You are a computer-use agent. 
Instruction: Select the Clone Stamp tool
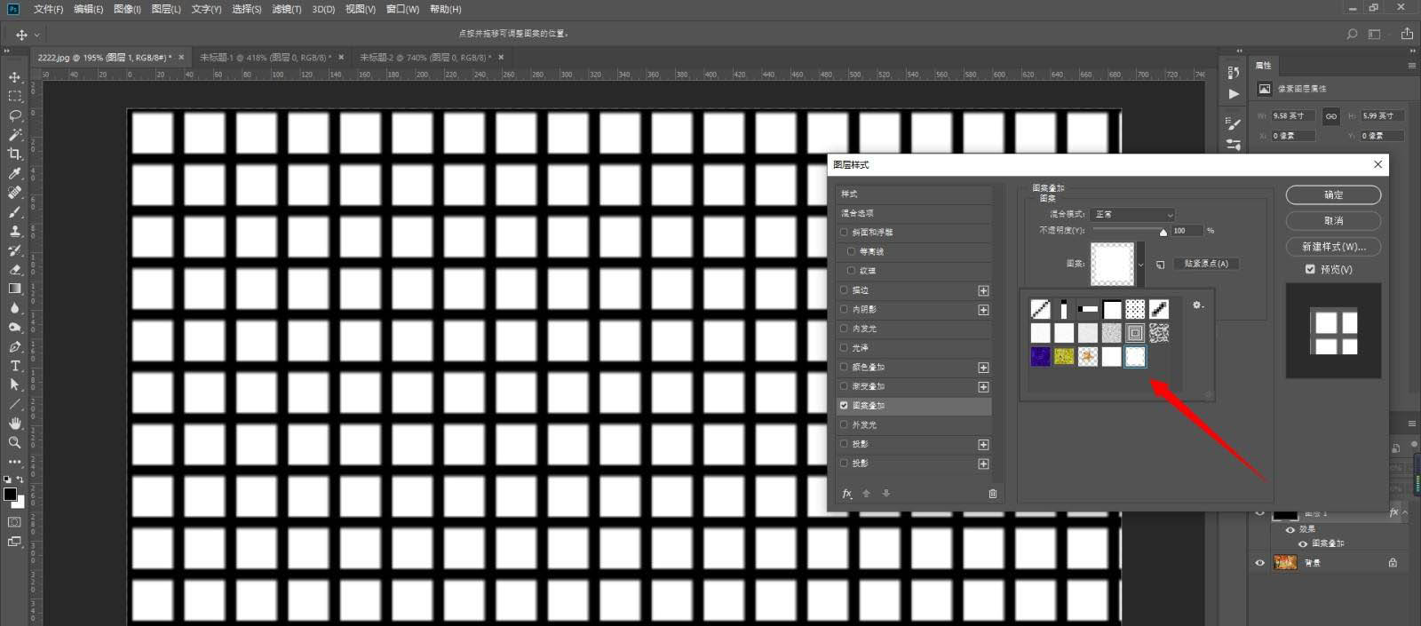[14, 231]
